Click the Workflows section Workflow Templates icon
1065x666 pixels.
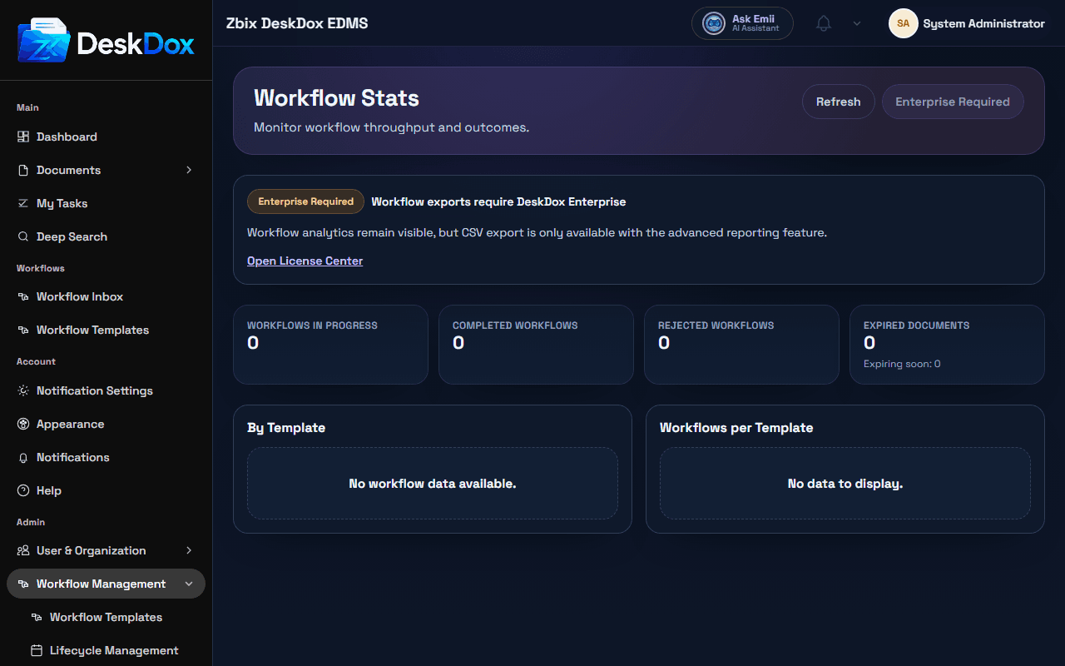pos(23,330)
